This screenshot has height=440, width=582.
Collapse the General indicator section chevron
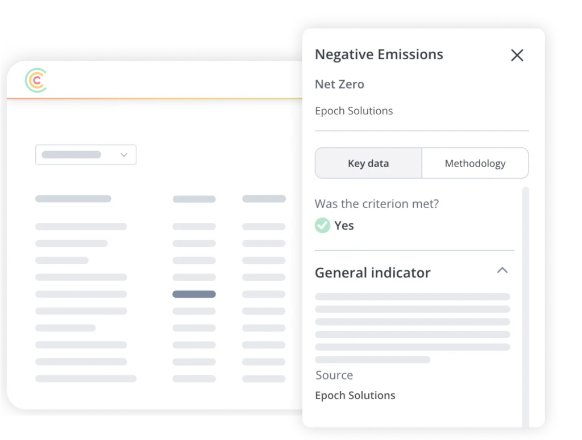(502, 271)
